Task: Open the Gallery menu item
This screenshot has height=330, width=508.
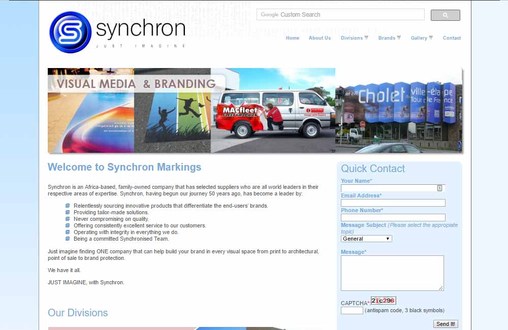Action: pyautogui.click(x=419, y=38)
